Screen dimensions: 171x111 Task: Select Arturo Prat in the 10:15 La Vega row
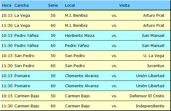tap(154, 16)
